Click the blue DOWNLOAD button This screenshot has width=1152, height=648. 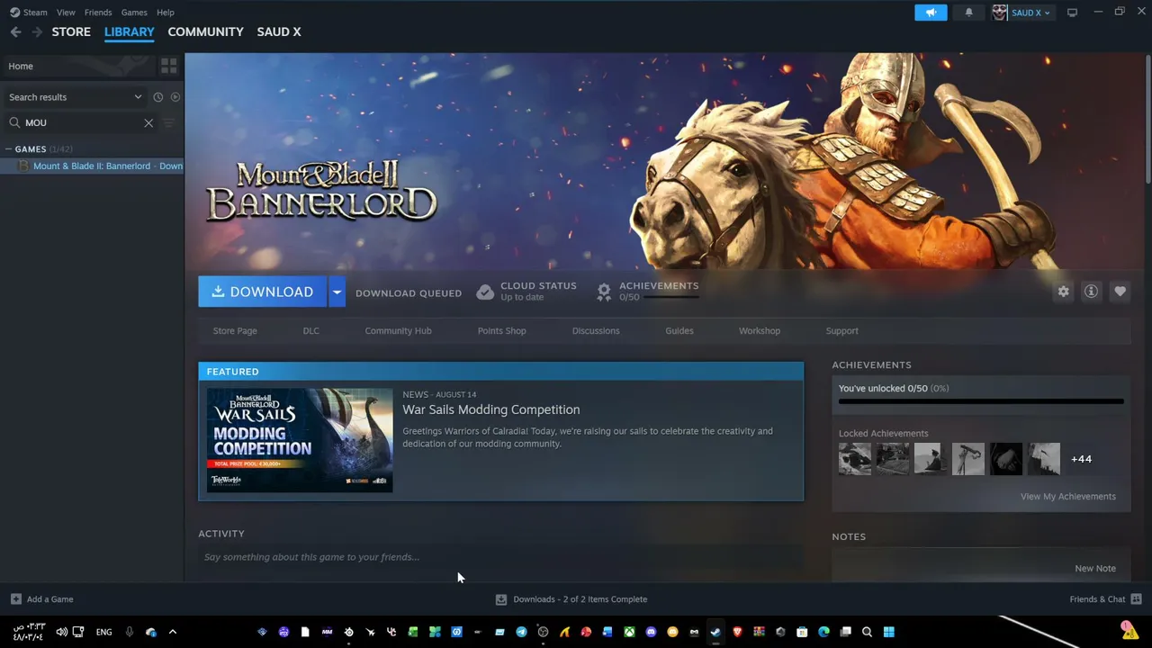[x=262, y=292]
